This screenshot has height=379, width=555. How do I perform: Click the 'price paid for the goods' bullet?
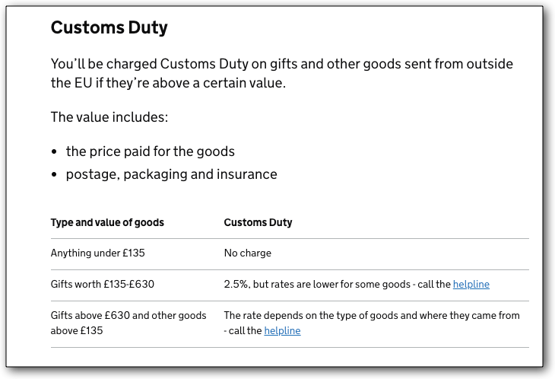(x=150, y=151)
